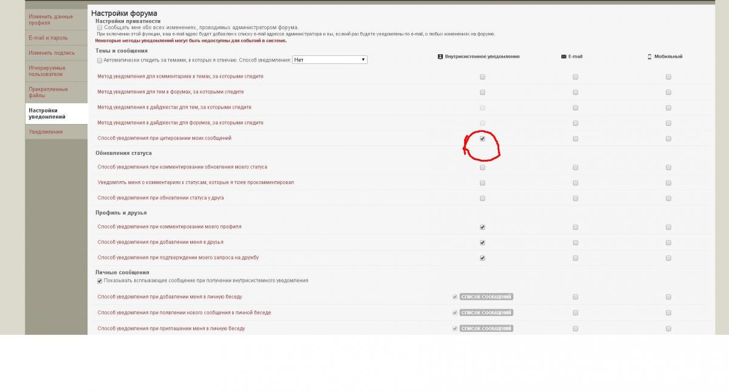Click Список сообщений badge for invitation to conversation
Image resolution: width=729 pixels, height=392 pixels.
point(486,328)
